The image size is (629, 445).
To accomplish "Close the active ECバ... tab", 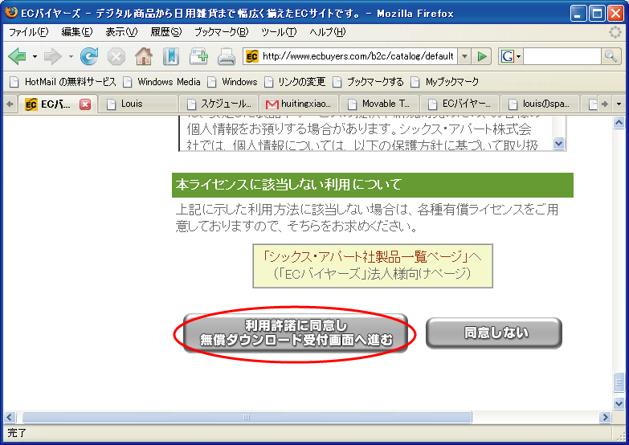I will tap(85, 104).
